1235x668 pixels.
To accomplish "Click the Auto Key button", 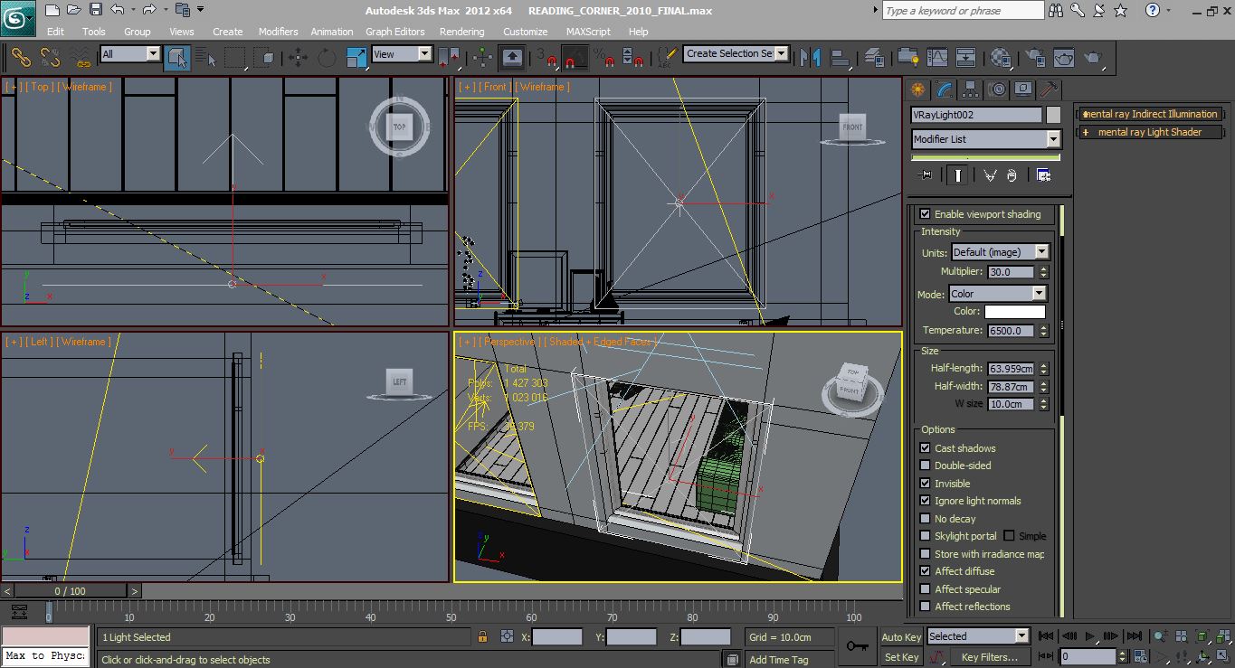I will click(901, 637).
